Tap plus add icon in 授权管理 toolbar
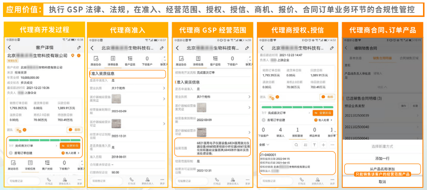The image size is (427, 190). point(323,145)
